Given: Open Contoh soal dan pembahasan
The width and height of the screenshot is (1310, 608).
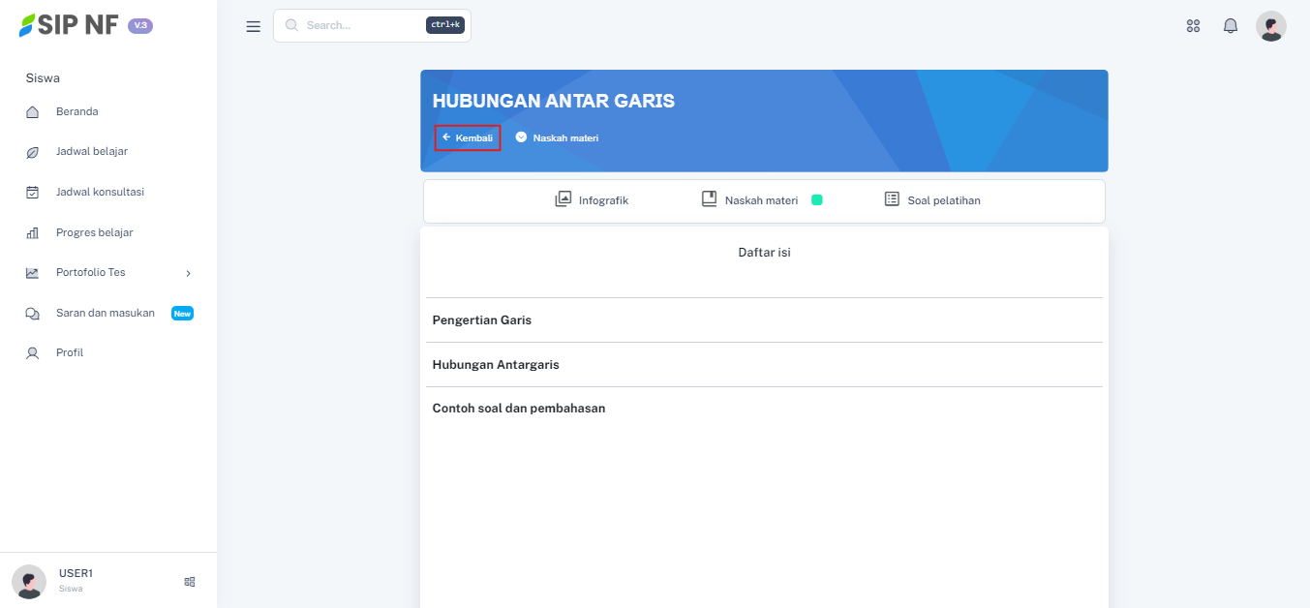Looking at the screenshot, I should coord(518,409).
